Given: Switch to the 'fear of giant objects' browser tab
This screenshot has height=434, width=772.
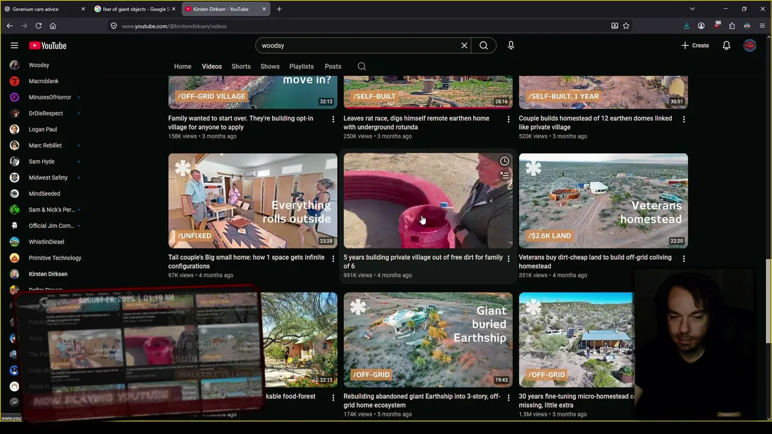Looking at the screenshot, I should [x=135, y=9].
